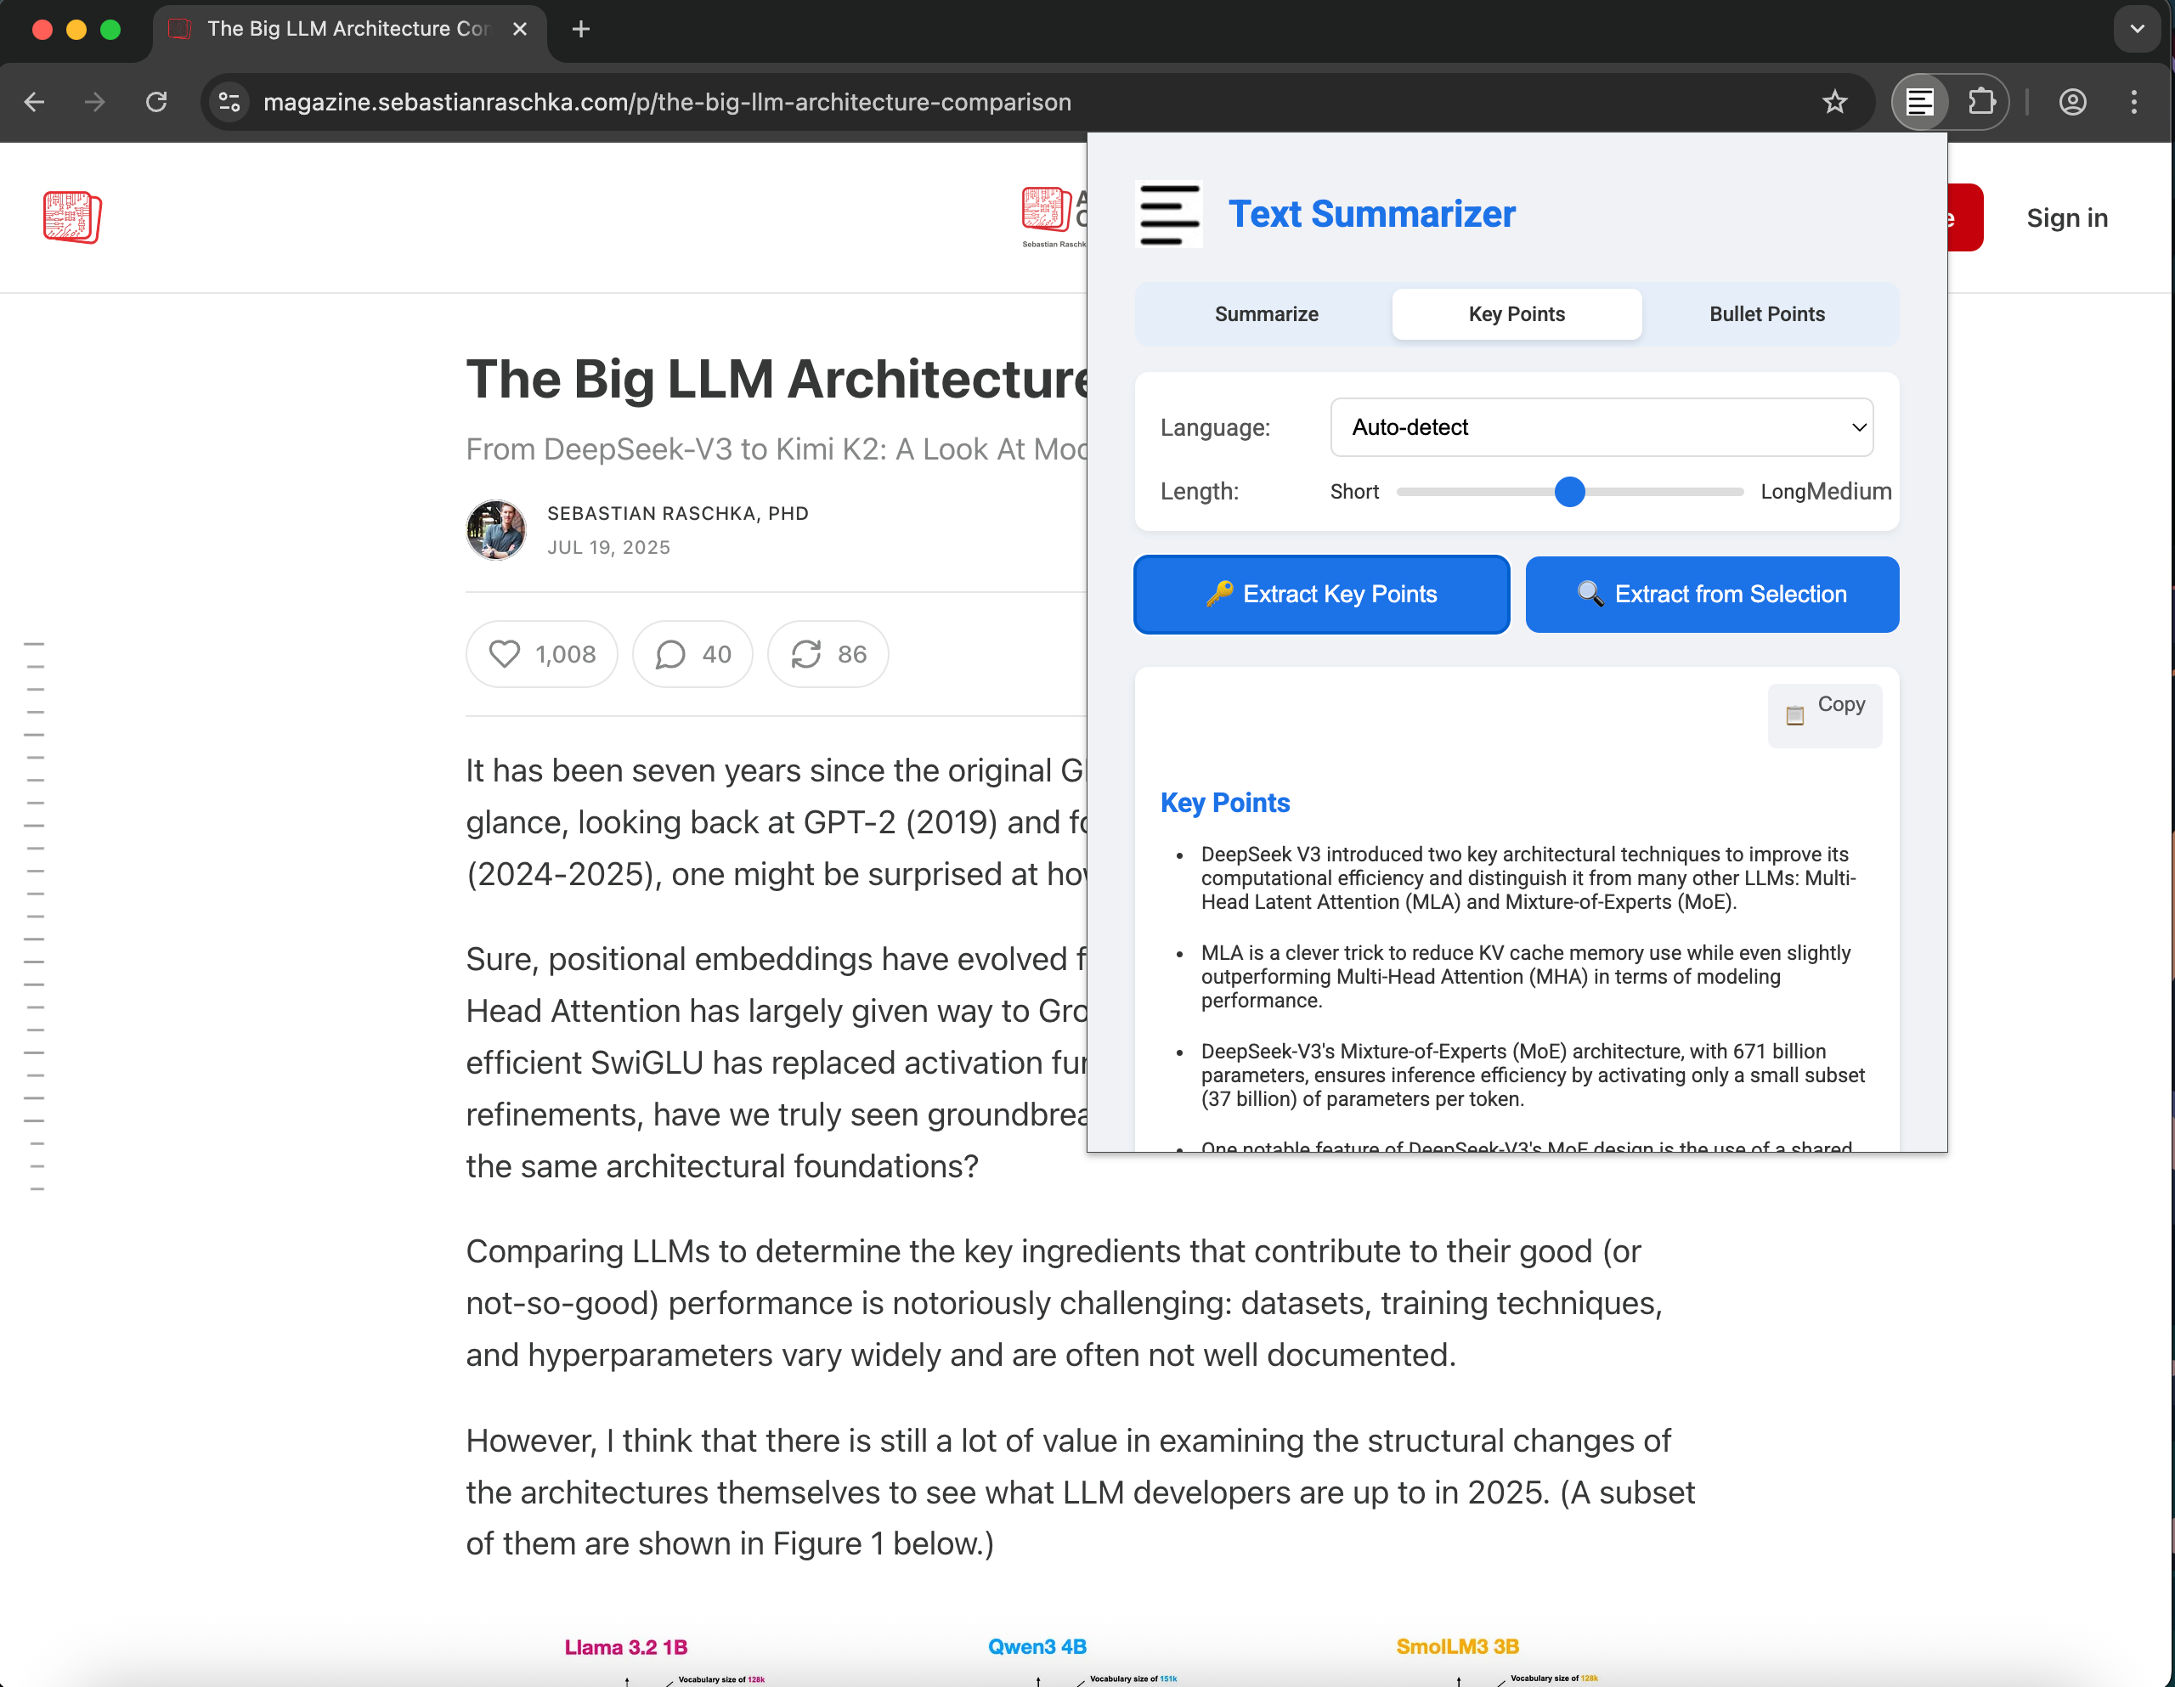Image resolution: width=2175 pixels, height=1687 pixels.
Task: Click the Qwen3 4B figure label
Action: coord(1037,1647)
